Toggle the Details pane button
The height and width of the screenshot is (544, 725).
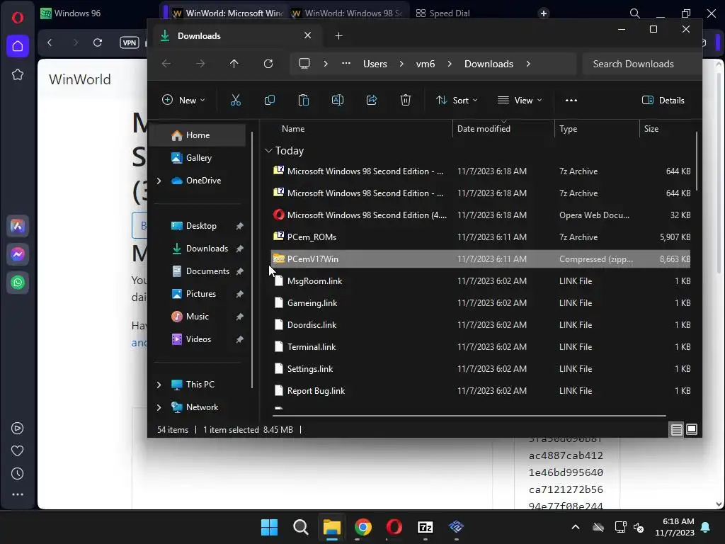tap(663, 100)
